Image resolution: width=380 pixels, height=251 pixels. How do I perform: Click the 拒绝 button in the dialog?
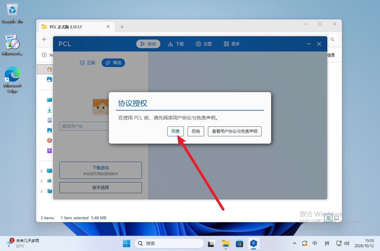point(196,131)
